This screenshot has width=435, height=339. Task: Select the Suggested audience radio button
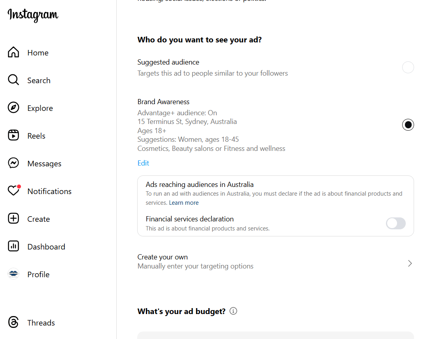pos(408,67)
